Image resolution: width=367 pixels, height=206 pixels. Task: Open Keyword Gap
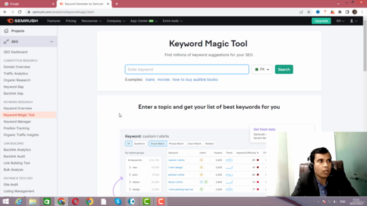point(14,86)
